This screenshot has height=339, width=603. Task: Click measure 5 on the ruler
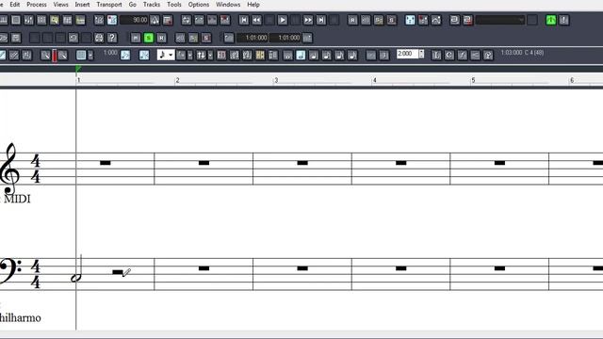(x=473, y=80)
